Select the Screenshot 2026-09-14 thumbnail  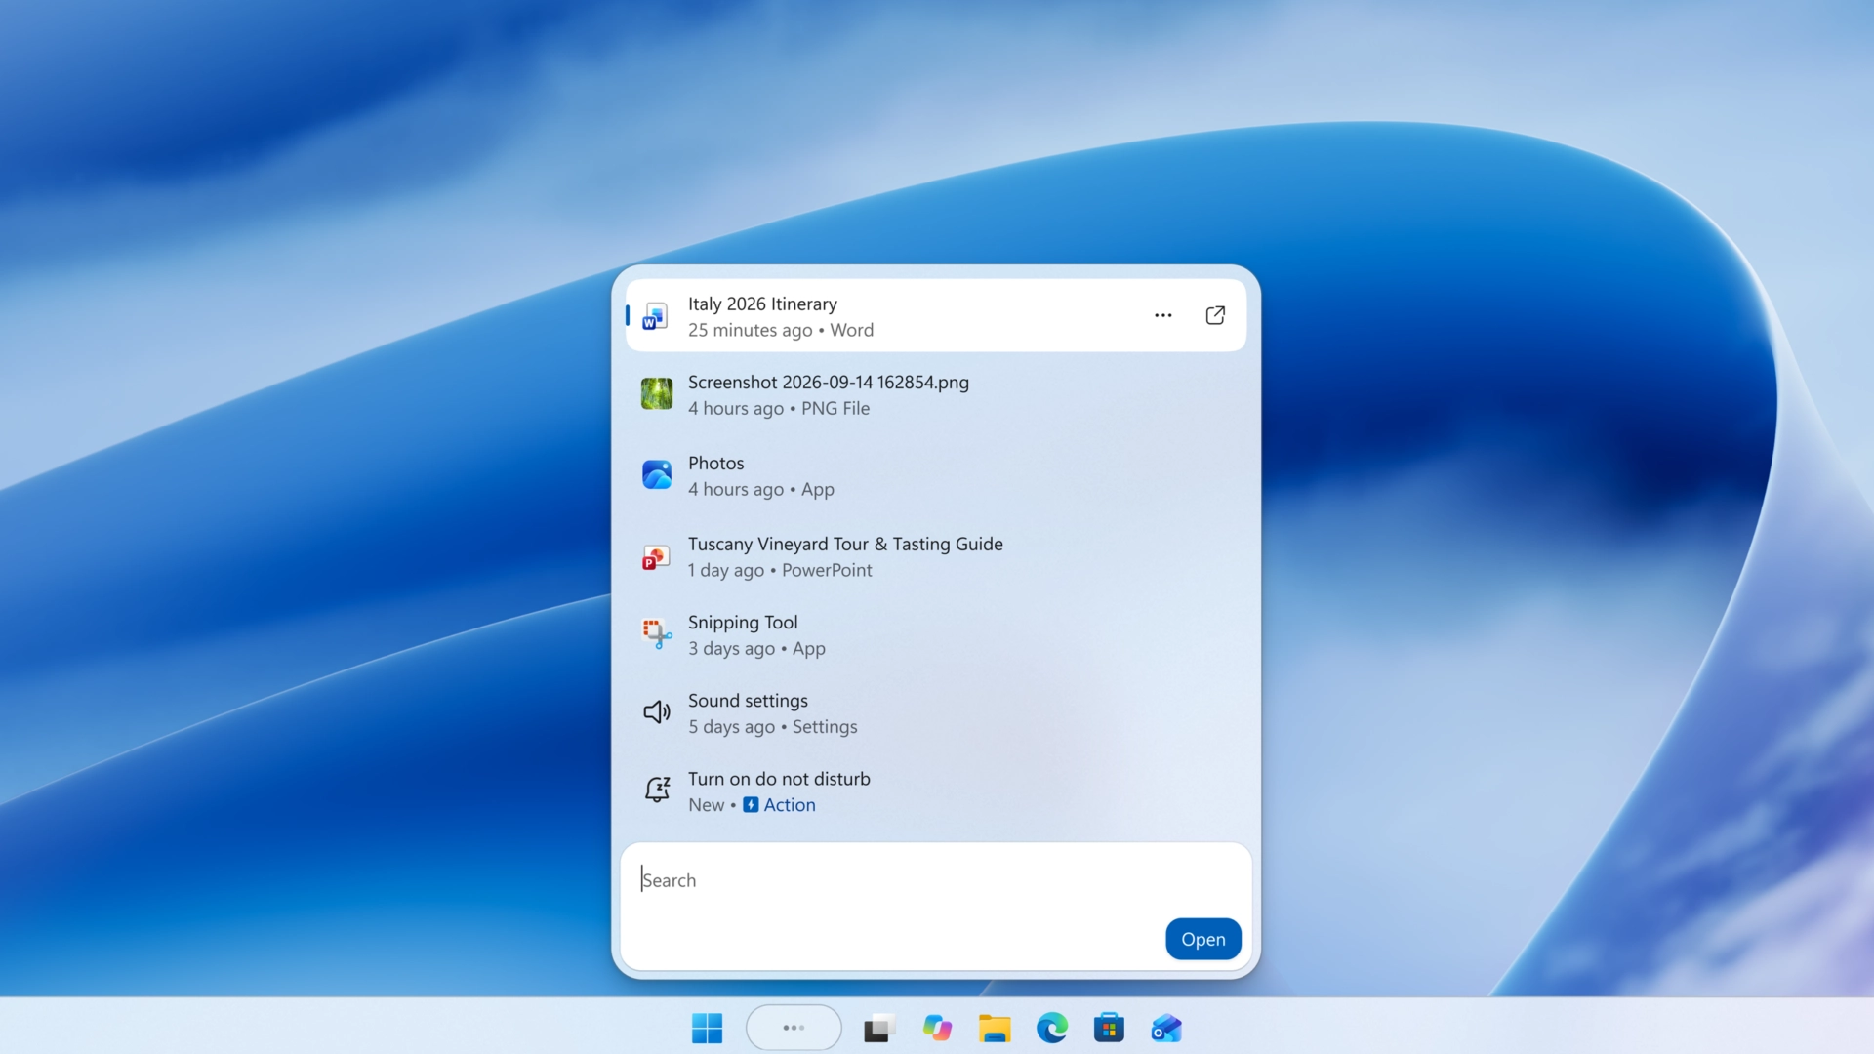[x=656, y=394]
